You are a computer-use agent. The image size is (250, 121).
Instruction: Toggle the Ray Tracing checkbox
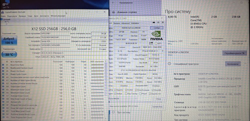pyautogui.click(x=126, y=94)
